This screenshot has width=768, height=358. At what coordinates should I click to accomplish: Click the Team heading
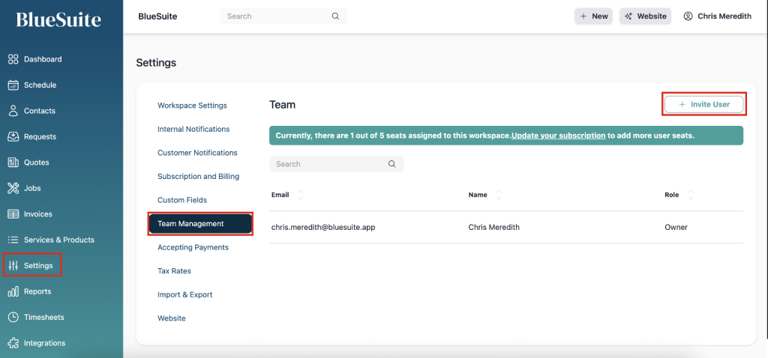coord(282,105)
